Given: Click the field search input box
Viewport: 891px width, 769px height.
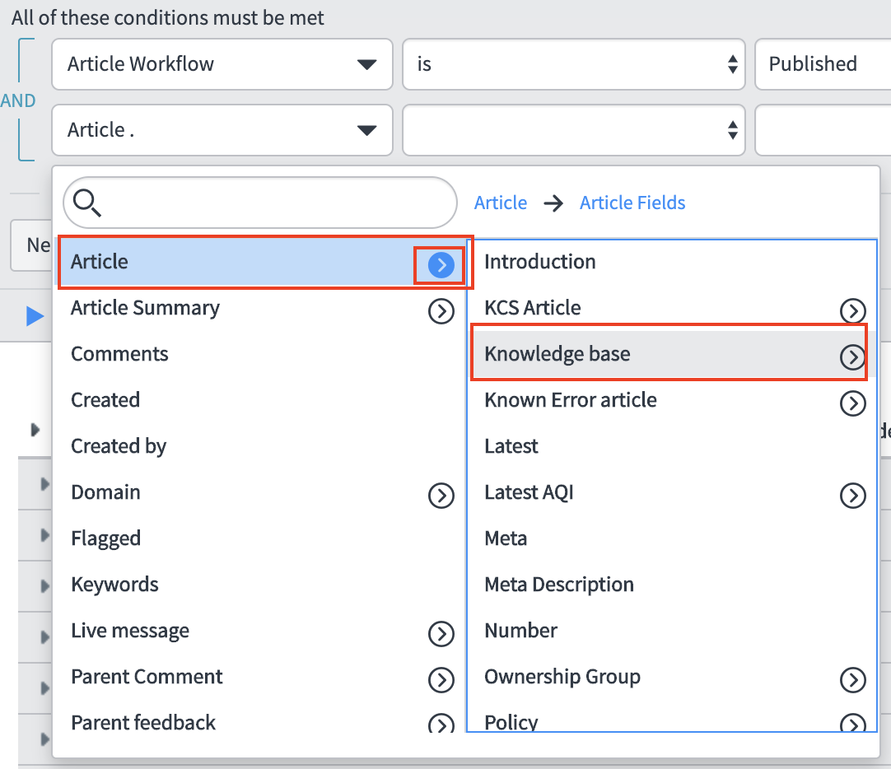Looking at the screenshot, I should (x=272, y=203).
